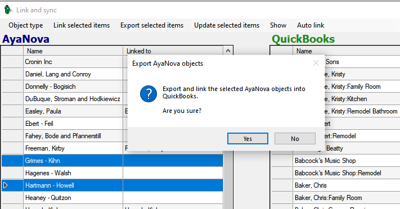Open the Auto link menu

(x=311, y=25)
